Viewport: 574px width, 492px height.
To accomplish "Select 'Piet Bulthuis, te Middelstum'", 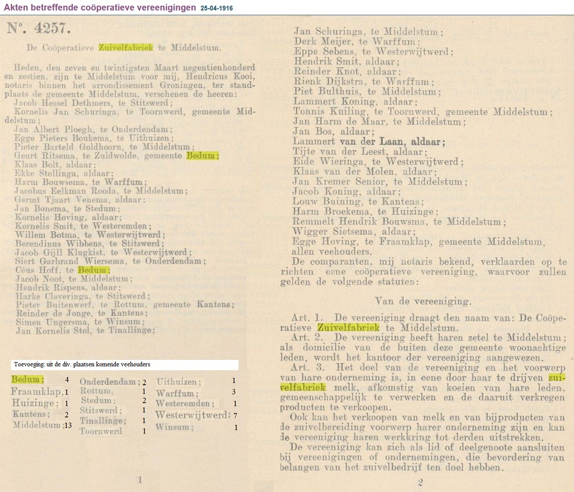I will [x=367, y=92].
